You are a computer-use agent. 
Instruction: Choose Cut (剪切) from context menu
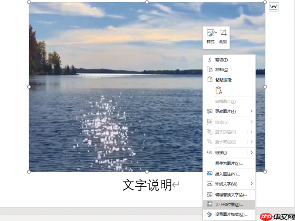pos(229,60)
